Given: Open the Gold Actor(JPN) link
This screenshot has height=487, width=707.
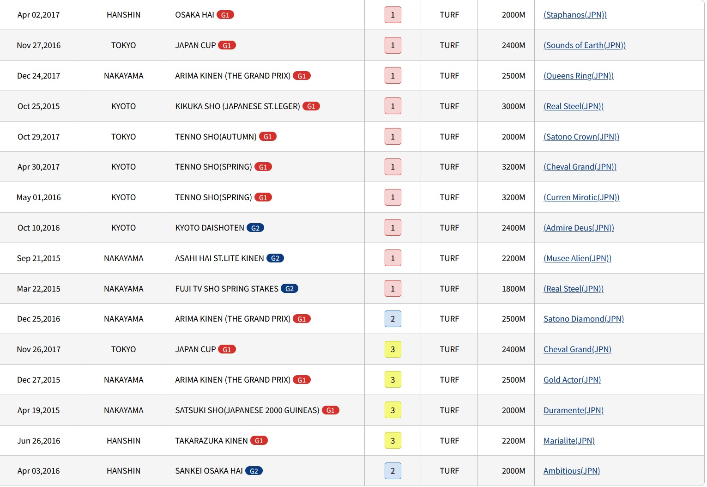Looking at the screenshot, I should coord(572,380).
